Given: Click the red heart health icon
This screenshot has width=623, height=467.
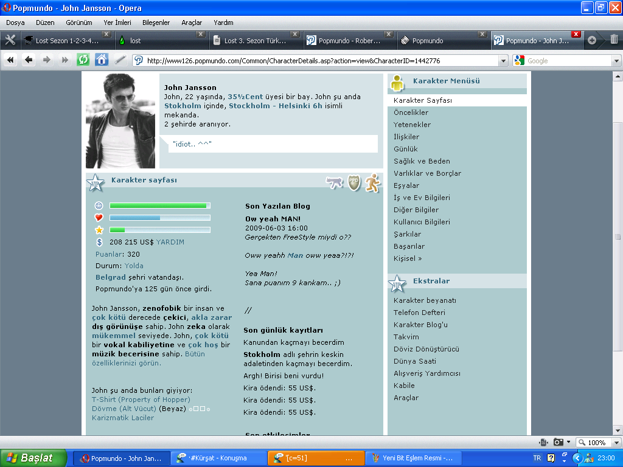Looking at the screenshot, I should [99, 218].
